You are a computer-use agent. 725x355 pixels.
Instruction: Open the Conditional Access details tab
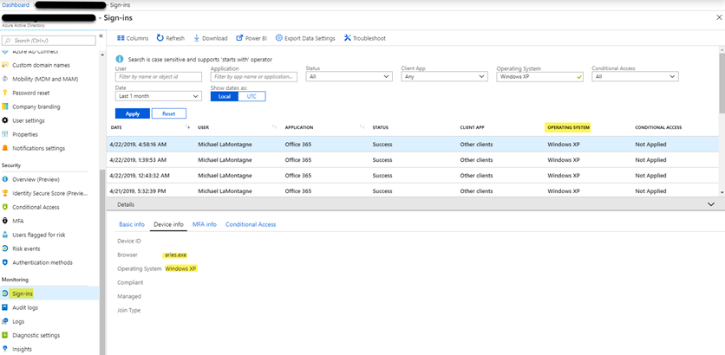(251, 224)
